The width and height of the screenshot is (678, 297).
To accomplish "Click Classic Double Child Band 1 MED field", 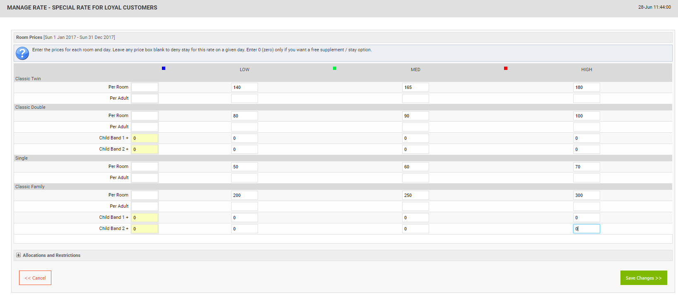I will (x=415, y=138).
